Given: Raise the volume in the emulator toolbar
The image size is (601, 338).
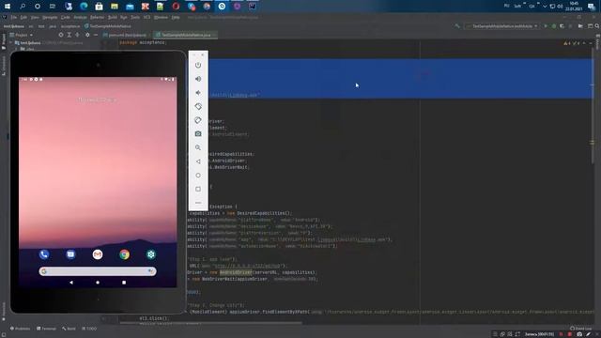Looking at the screenshot, I should [x=198, y=79].
